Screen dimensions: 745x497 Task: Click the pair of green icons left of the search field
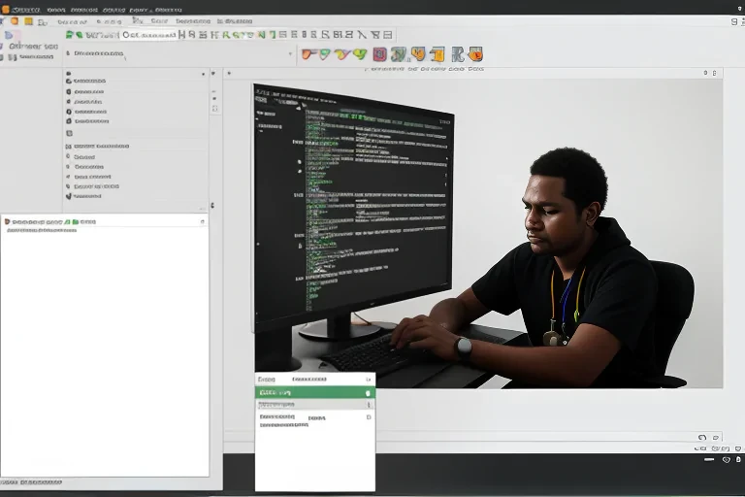tap(74, 35)
